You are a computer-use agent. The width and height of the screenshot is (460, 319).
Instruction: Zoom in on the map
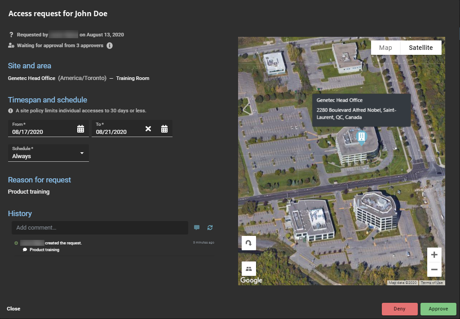pyautogui.click(x=434, y=255)
